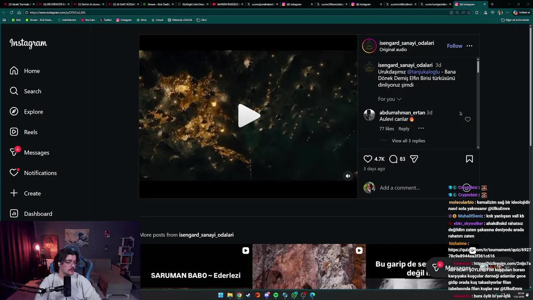Open the Twitter bookmark

(106, 20)
